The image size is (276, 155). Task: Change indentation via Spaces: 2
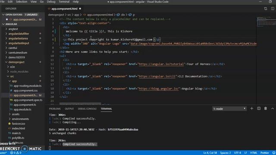click(225, 153)
